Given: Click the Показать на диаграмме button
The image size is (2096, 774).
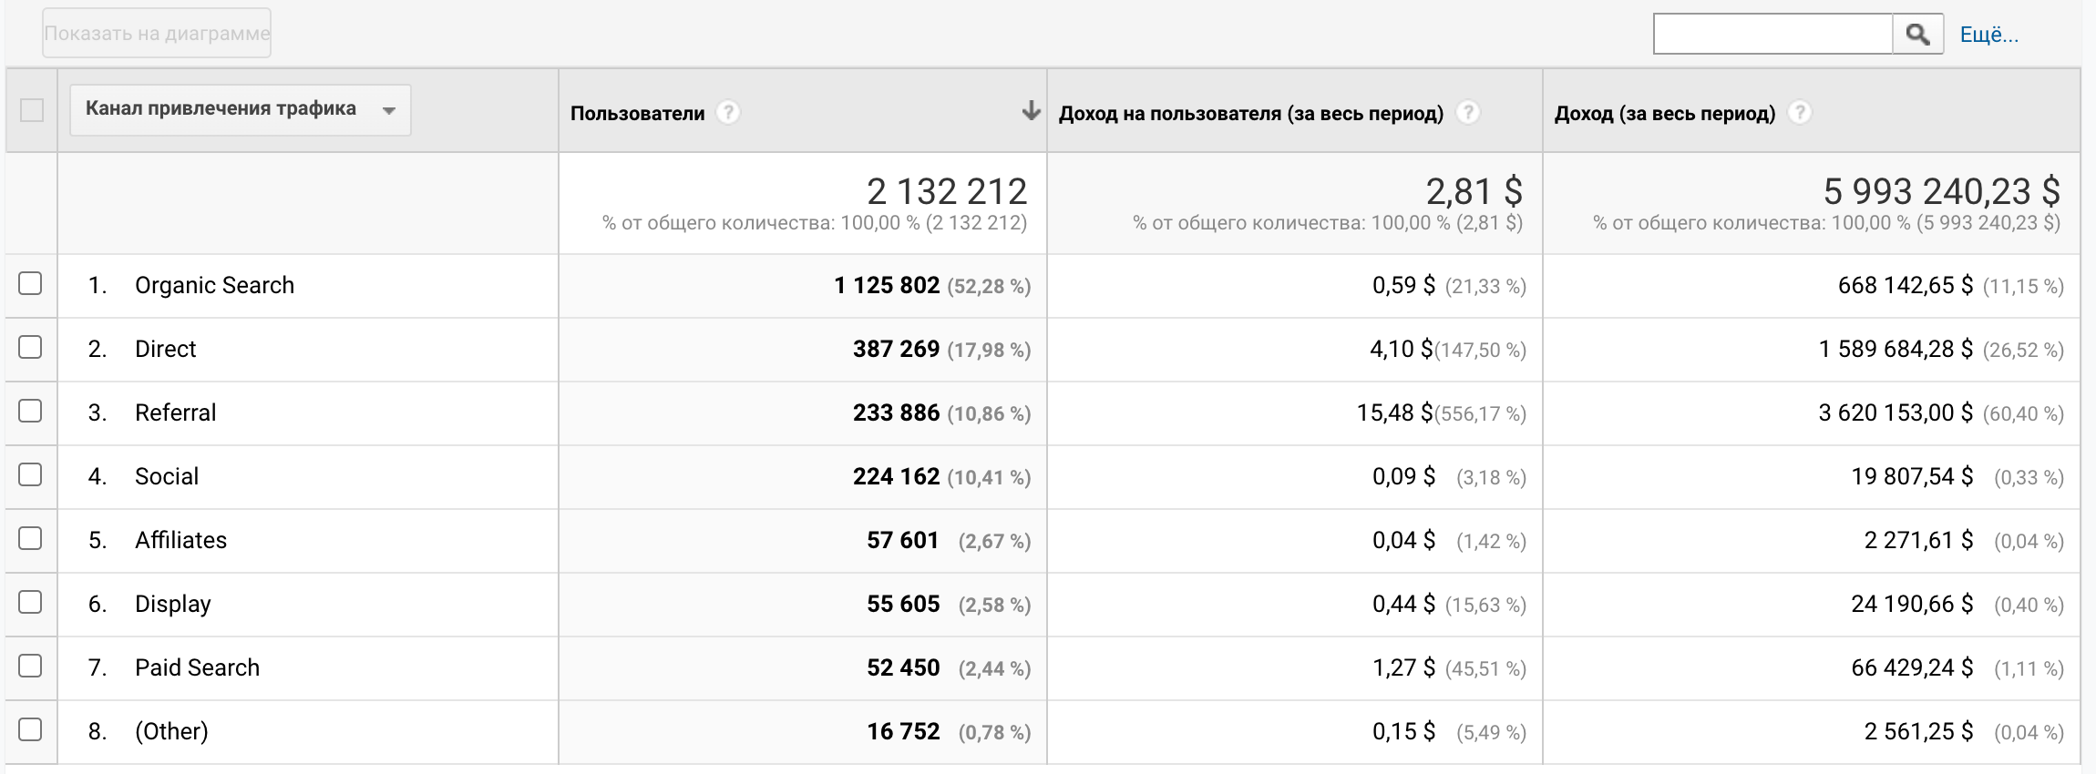Looking at the screenshot, I should [x=157, y=34].
